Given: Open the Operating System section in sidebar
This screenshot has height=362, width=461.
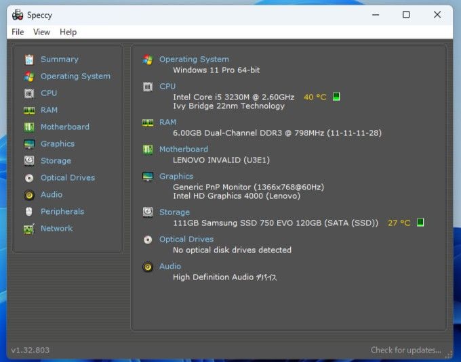Looking at the screenshot, I should pyautogui.click(x=75, y=76).
